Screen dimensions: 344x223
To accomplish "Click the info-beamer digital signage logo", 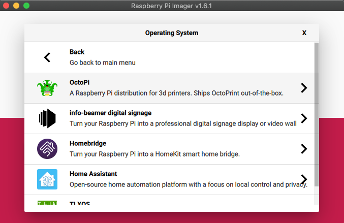I will 47,118.
